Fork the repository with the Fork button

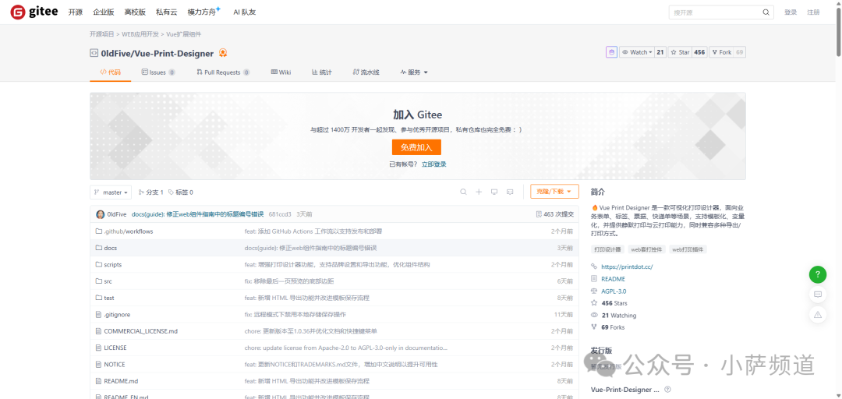coord(721,52)
